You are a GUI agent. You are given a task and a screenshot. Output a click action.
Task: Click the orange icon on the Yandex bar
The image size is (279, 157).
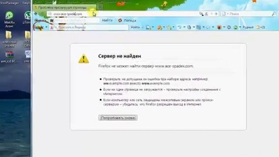coord(160,27)
